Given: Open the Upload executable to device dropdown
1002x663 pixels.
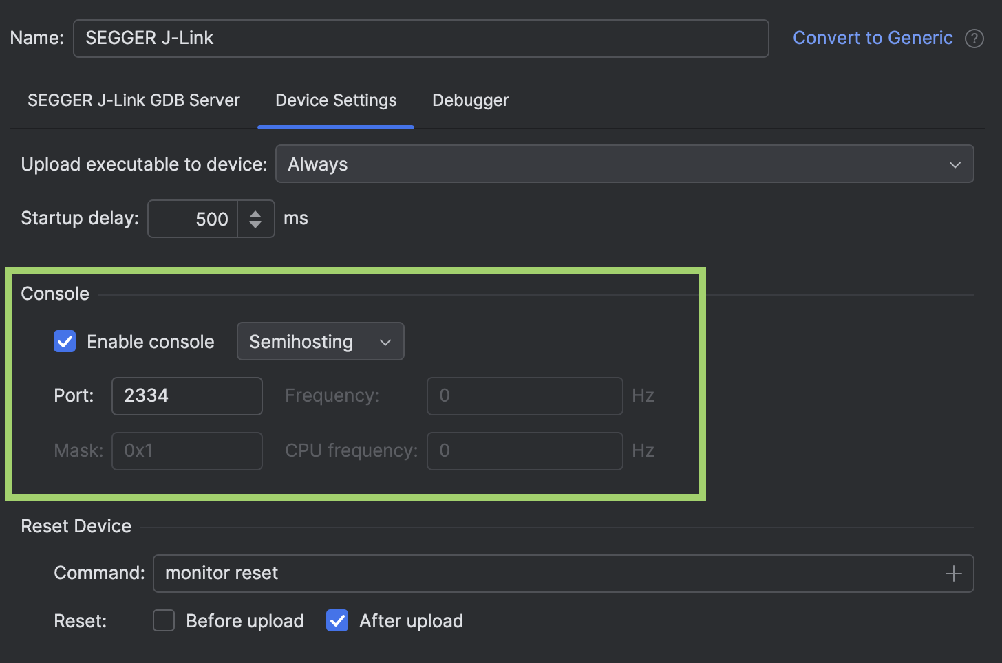Looking at the screenshot, I should (623, 164).
